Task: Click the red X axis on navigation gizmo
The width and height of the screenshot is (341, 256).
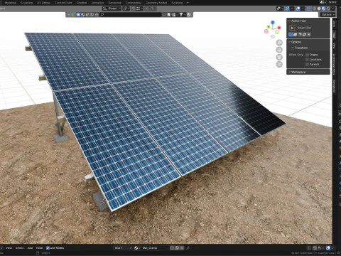Action: pyautogui.click(x=279, y=28)
